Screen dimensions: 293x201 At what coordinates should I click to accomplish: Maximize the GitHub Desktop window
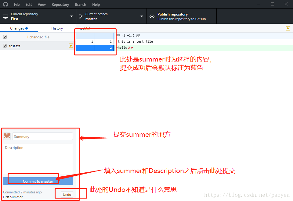(273, 4)
